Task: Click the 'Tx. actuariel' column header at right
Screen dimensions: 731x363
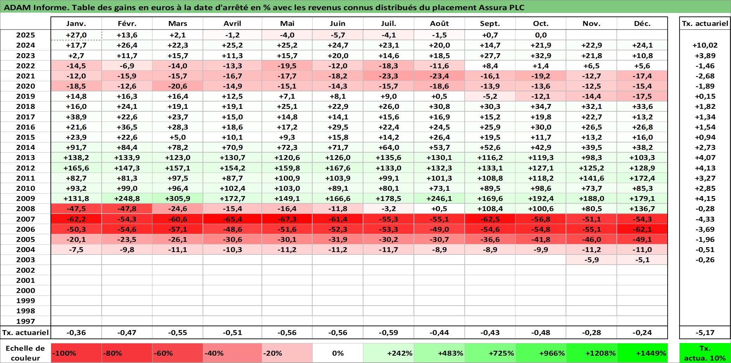Action: pyautogui.click(x=705, y=23)
